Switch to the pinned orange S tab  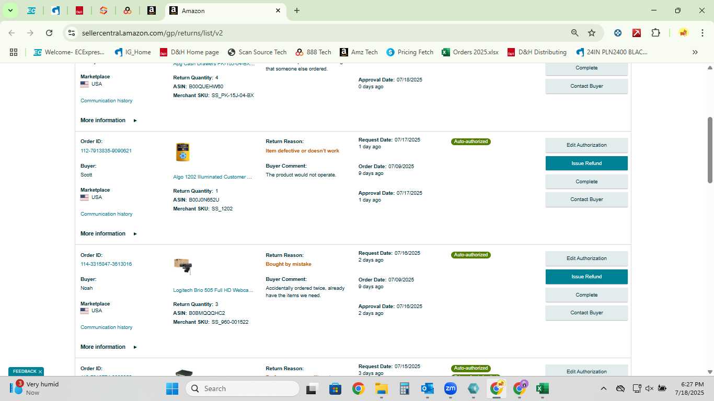click(x=103, y=10)
